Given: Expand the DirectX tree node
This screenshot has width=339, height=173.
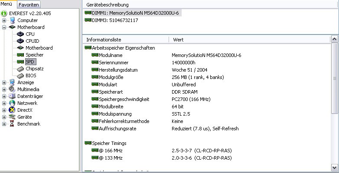Looking at the screenshot, I should click(x=4, y=110).
